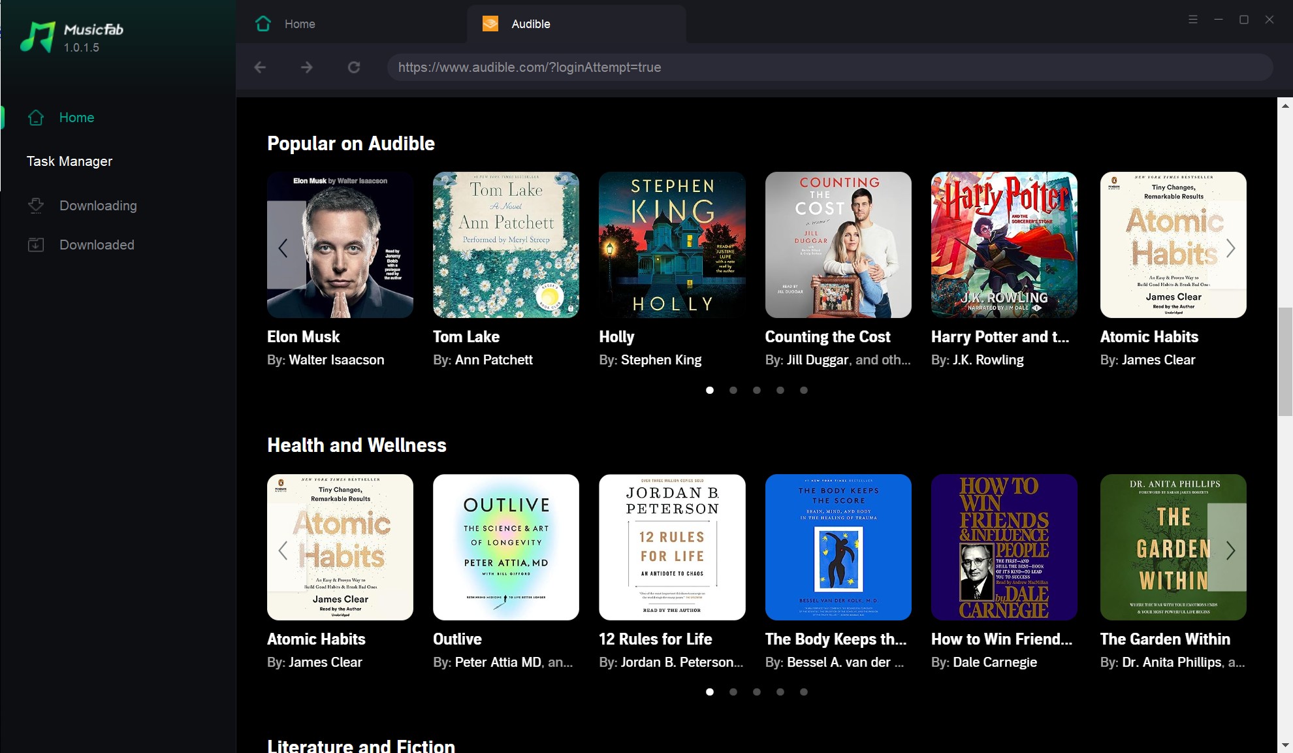Select fourth page dot of Health carousel

[780, 692]
